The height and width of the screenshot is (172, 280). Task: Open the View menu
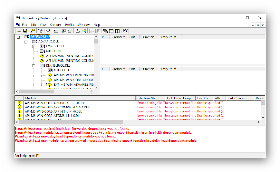tap(43, 25)
